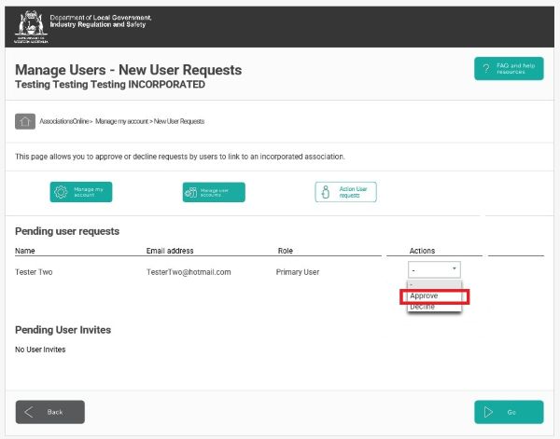Click the question mark help icon

point(486,68)
